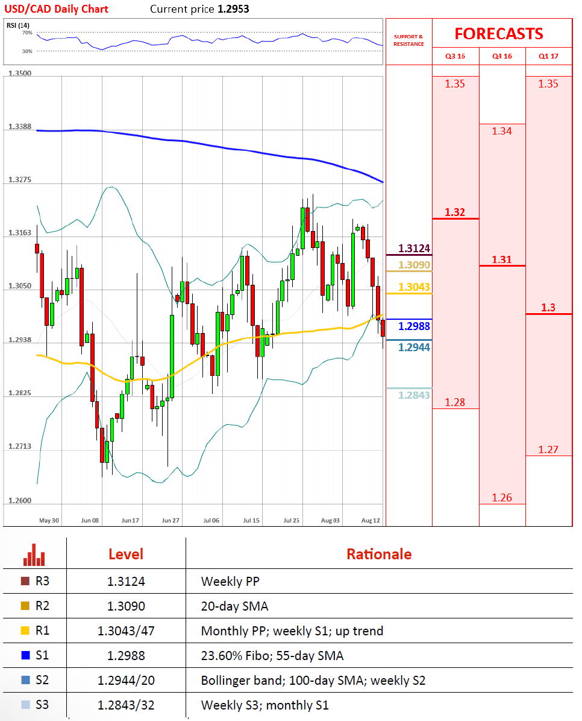Click the 1.2944/20 level cell
This screenshot has width=582, height=721.
126,680
